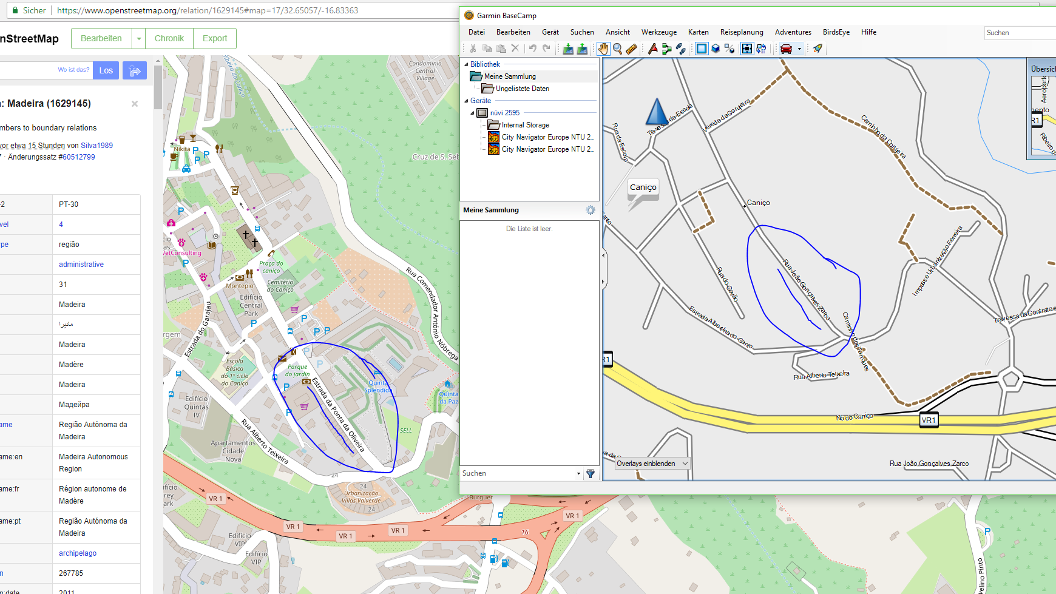Open the car activity profile dropdown

pos(799,49)
